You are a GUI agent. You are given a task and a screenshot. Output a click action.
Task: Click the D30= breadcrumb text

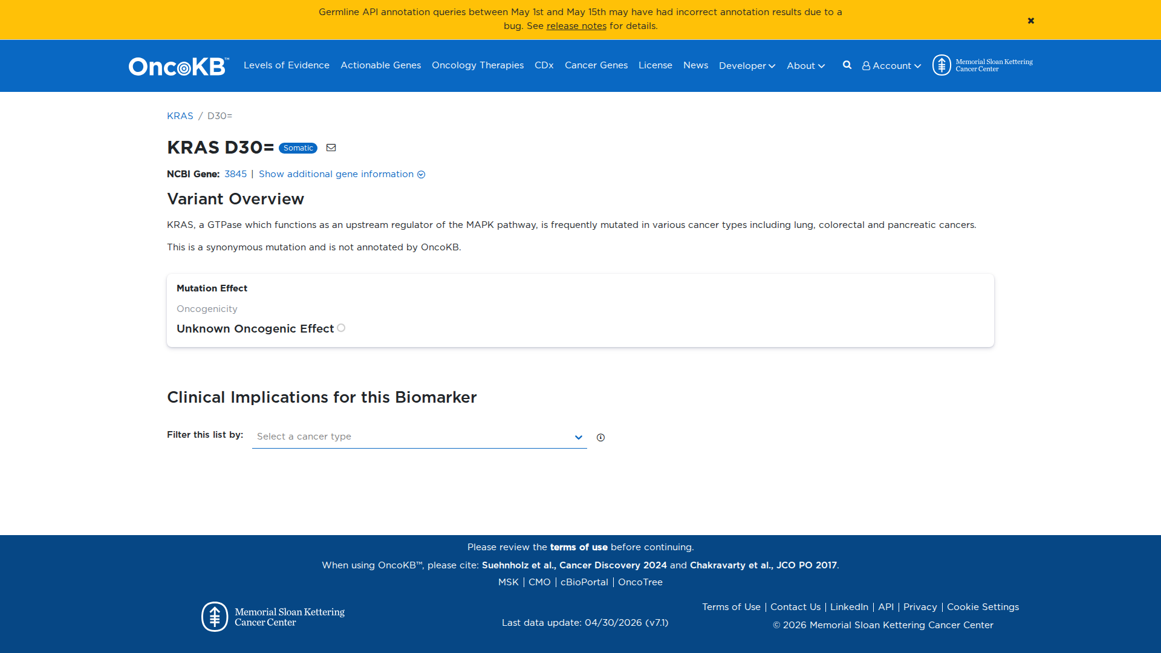[x=220, y=116]
